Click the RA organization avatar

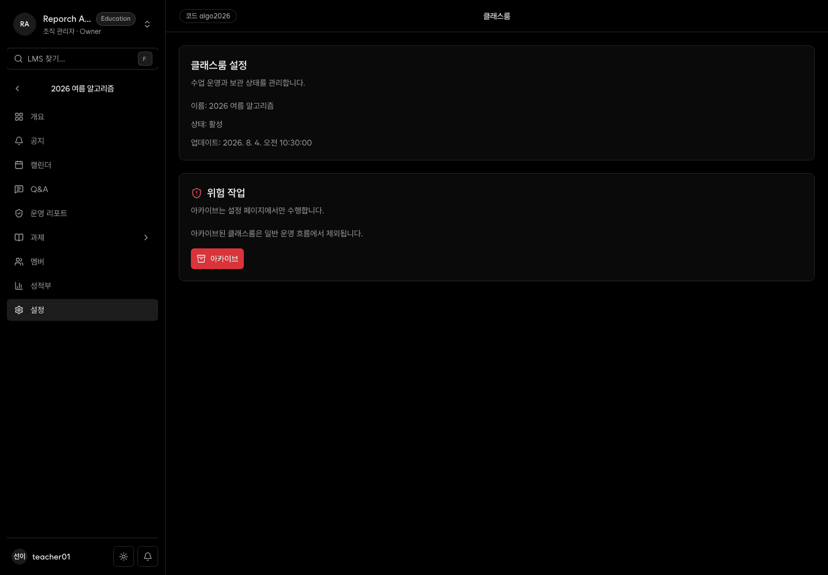[x=25, y=24]
